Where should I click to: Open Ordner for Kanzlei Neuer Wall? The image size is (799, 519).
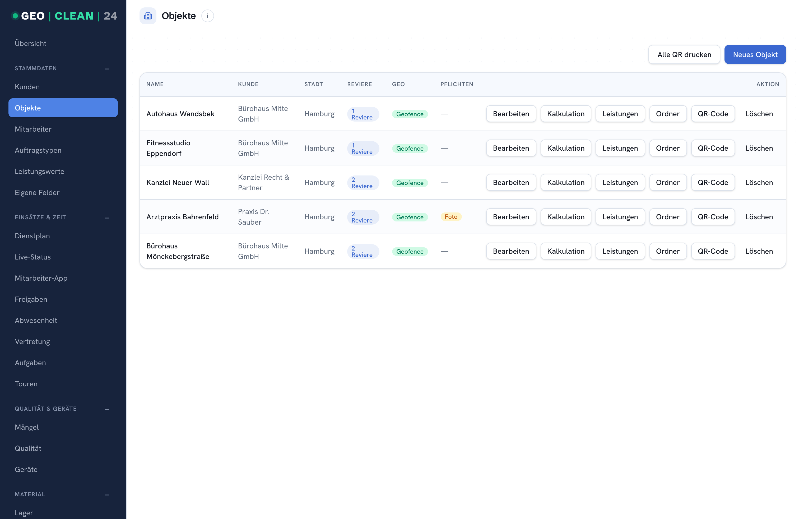coord(668,182)
